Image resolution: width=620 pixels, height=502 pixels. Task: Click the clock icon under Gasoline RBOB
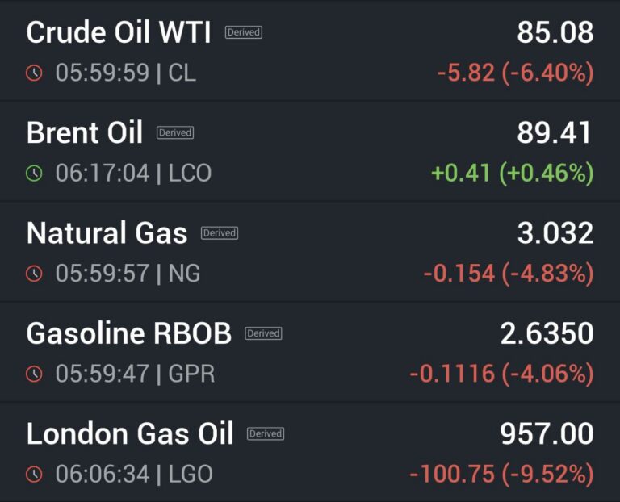[34, 374]
